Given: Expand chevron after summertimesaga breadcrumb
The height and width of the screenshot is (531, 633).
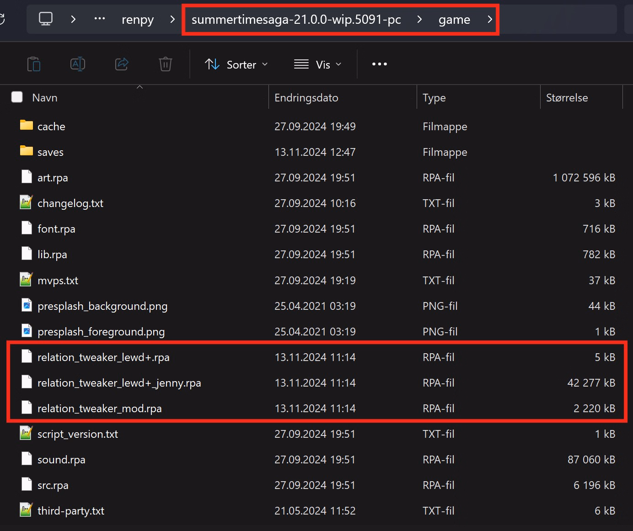Looking at the screenshot, I should [419, 19].
